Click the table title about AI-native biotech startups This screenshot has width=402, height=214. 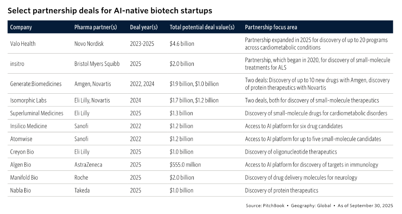click(x=110, y=11)
